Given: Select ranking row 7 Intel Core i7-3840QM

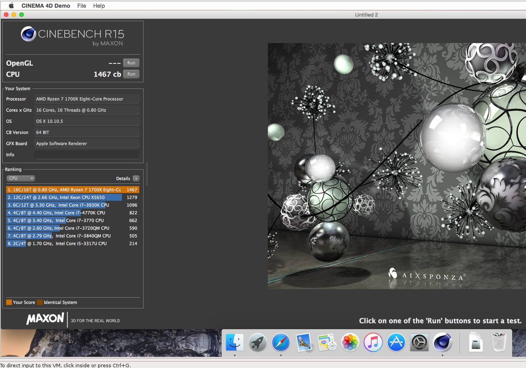Looking at the screenshot, I should (73, 236).
